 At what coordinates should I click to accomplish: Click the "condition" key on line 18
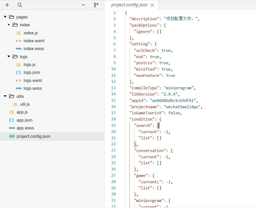pos(142,119)
